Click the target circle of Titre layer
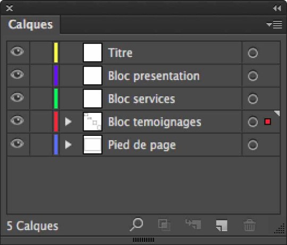The image size is (287, 245). click(253, 53)
